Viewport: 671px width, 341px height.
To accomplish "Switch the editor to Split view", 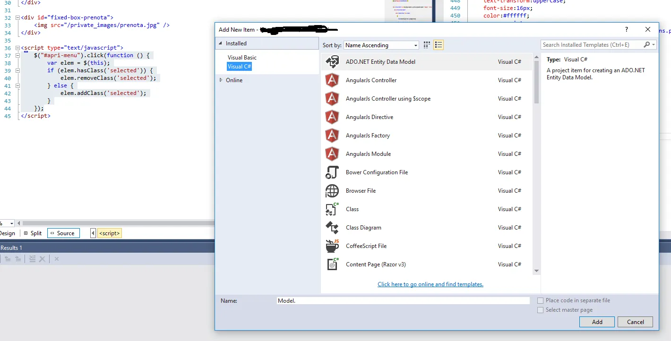I will click(x=33, y=233).
